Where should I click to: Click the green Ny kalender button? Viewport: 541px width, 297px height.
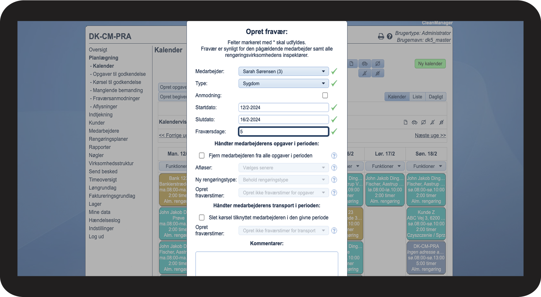430,64
